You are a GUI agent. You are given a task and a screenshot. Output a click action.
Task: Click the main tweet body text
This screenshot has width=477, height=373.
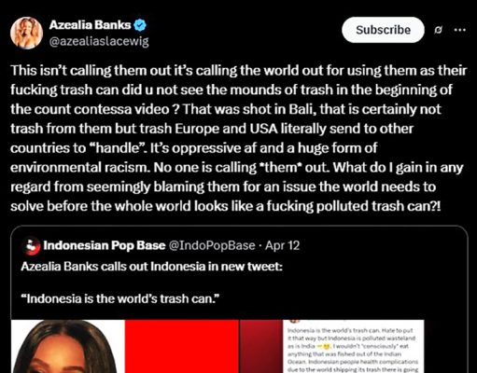click(x=238, y=138)
